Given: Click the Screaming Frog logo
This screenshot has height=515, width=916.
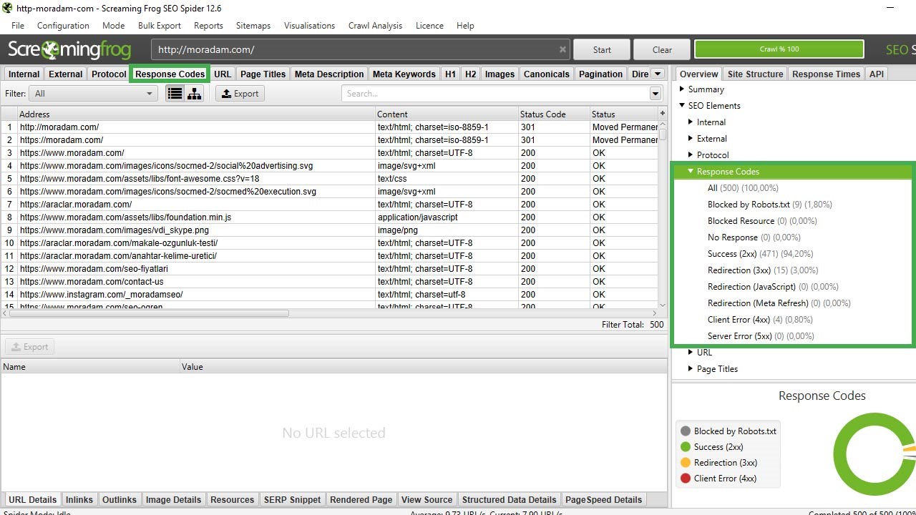Looking at the screenshot, I should (69, 49).
